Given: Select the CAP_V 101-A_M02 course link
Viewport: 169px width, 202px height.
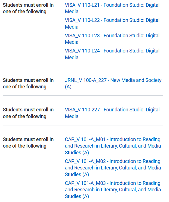Looking at the screenshot, I should click(113, 168).
